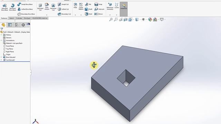
Task: Select the Rib tool
Action: pyautogui.click(x=88, y=4)
